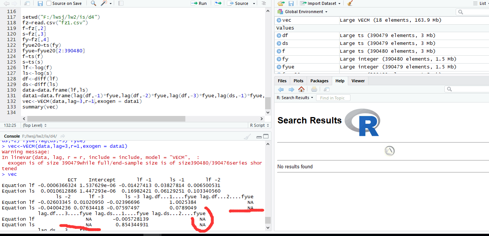489x236 pixels.
Task: Switch to the Viewer tab
Action: pyautogui.click(x=358, y=81)
